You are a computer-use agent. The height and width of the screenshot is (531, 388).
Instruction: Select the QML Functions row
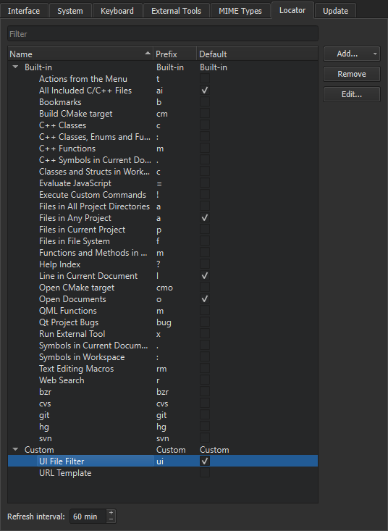[x=163, y=311]
